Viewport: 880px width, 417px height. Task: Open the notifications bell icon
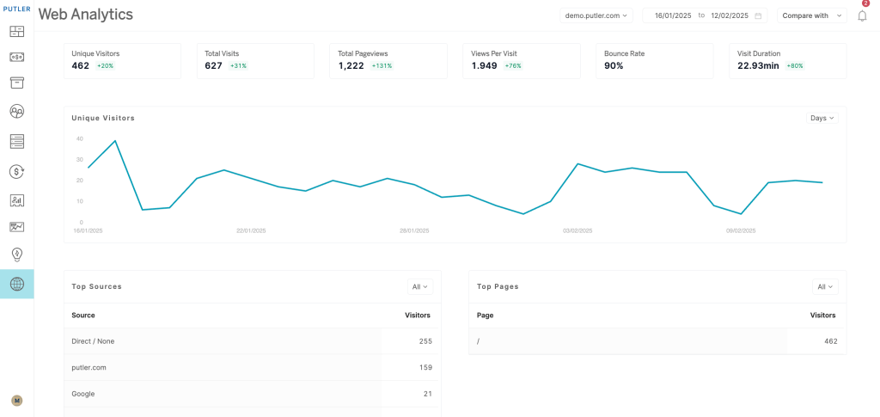(862, 15)
